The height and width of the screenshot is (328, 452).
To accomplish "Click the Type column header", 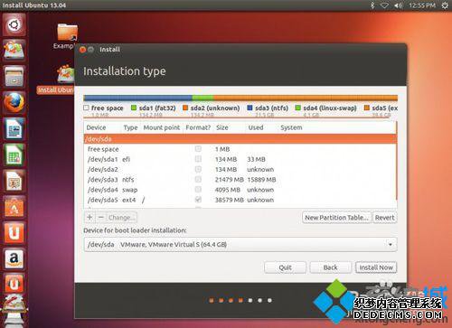I will (x=130, y=127).
